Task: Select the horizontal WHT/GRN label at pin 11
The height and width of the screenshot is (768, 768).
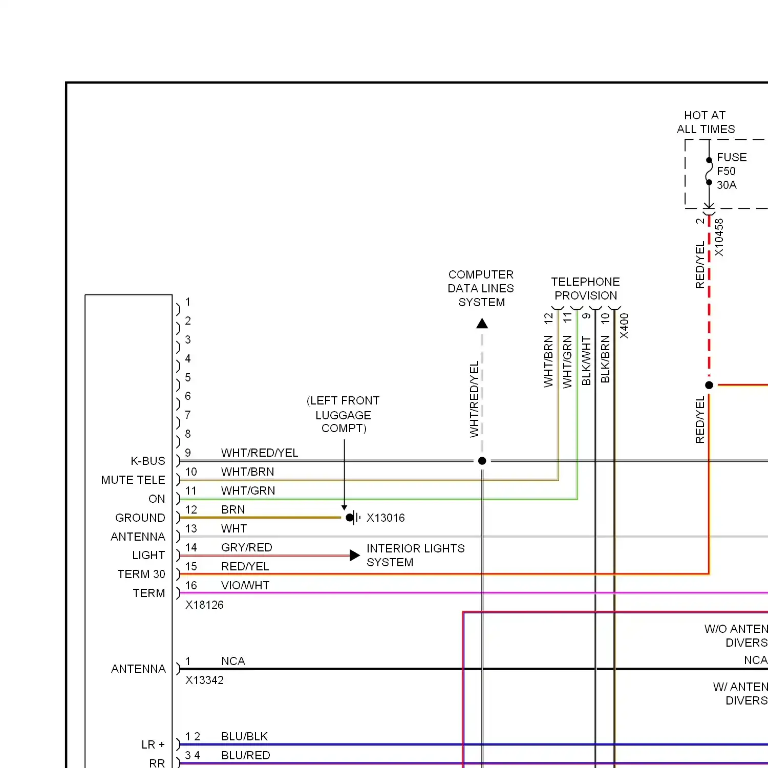Action: (x=248, y=490)
